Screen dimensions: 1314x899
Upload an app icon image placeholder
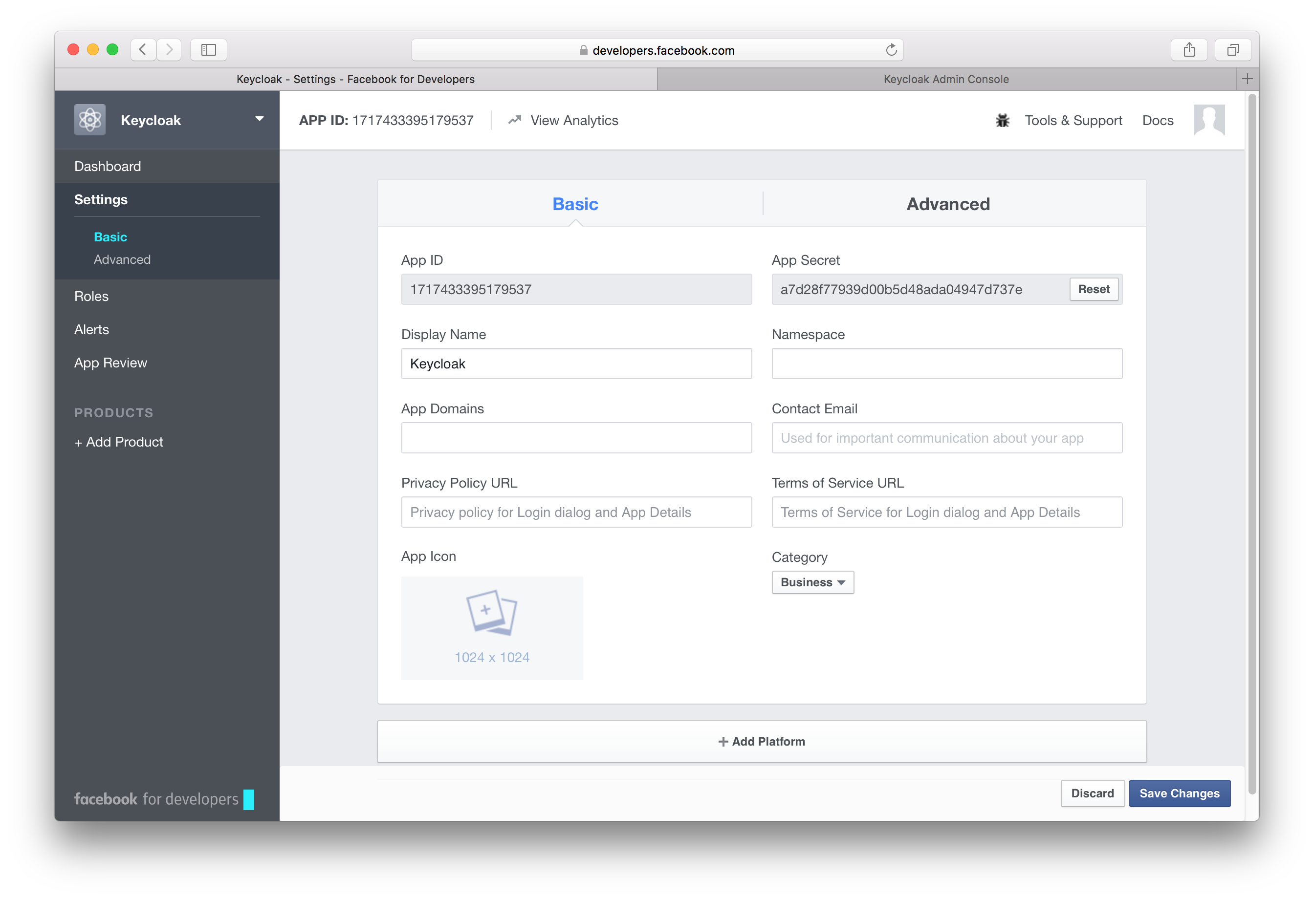tap(492, 628)
